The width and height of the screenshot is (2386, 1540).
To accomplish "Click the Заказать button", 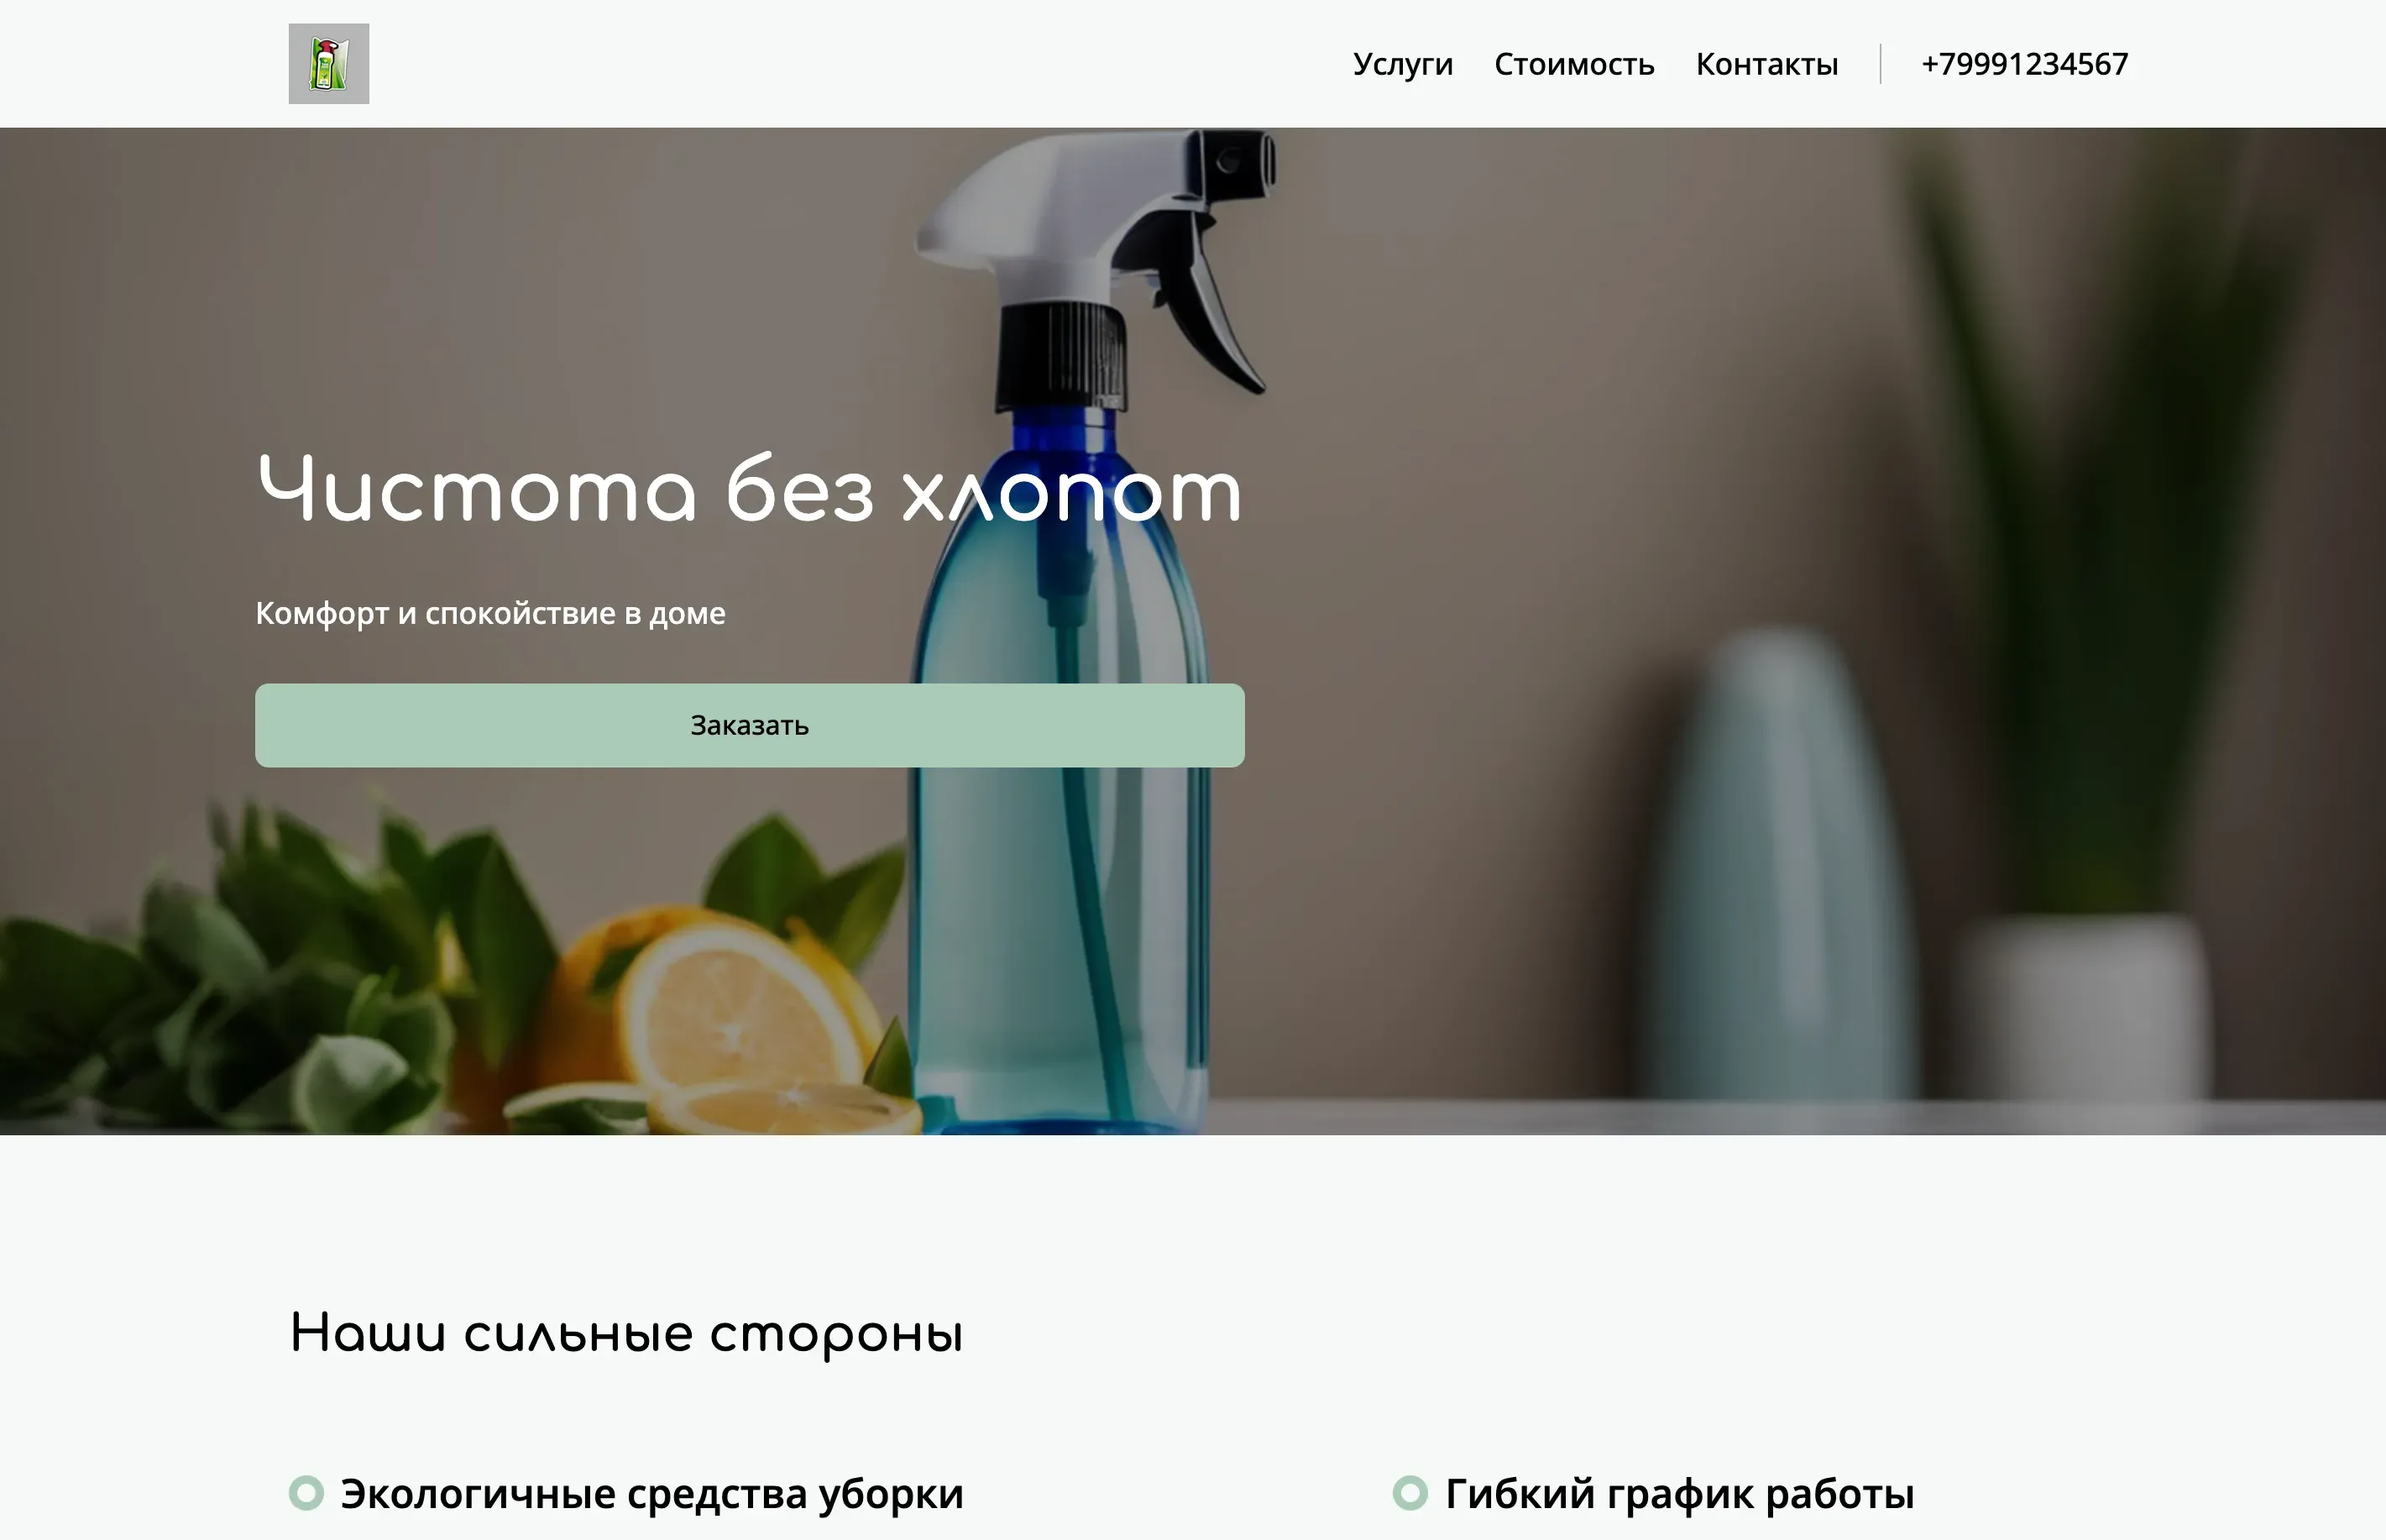I will pyautogui.click(x=750, y=725).
